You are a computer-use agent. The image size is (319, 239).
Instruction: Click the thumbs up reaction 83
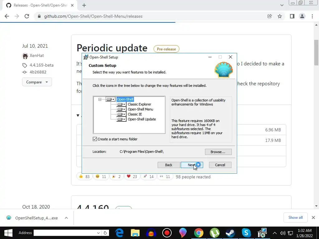tap(84, 177)
